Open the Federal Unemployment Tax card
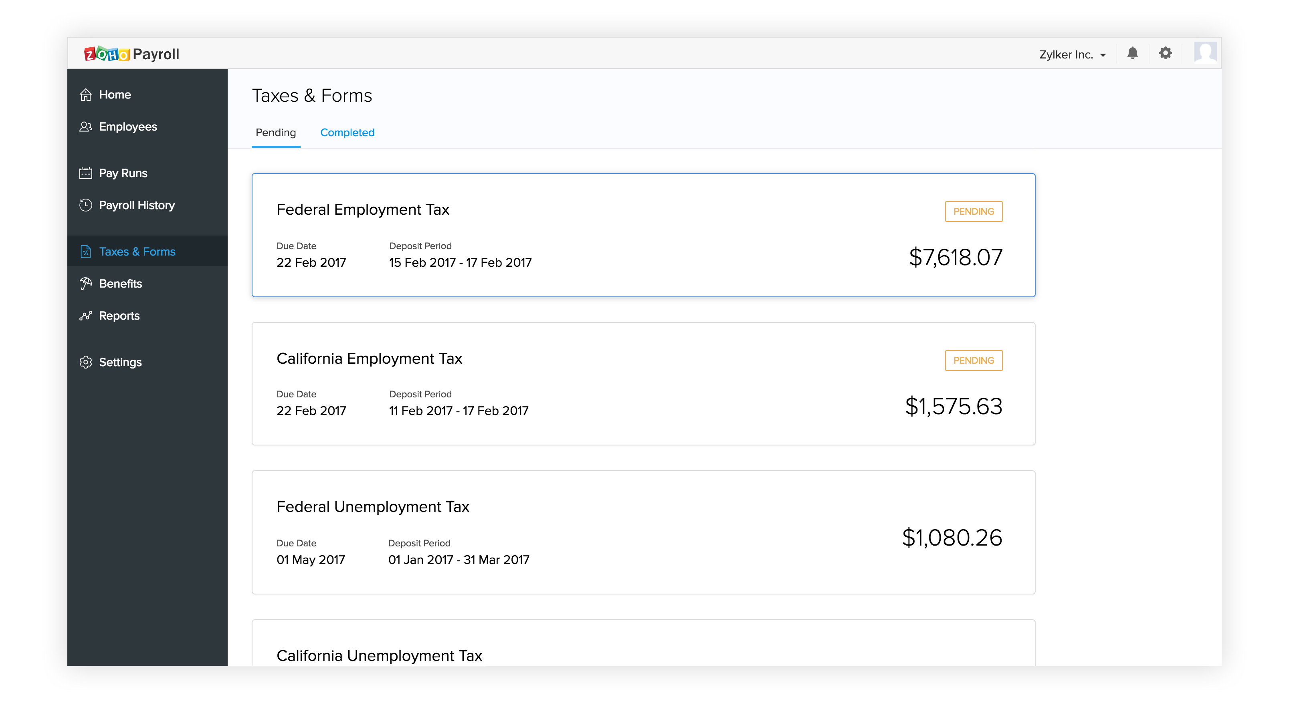Image resolution: width=1289 pixels, height=703 pixels. click(643, 532)
